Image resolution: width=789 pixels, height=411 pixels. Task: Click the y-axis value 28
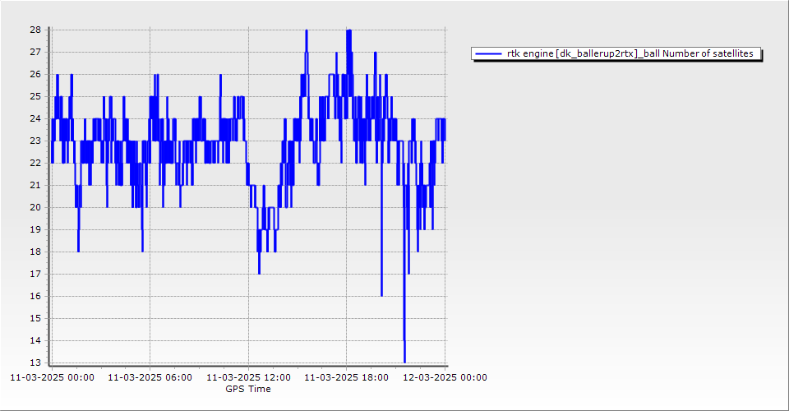pyautogui.click(x=35, y=30)
